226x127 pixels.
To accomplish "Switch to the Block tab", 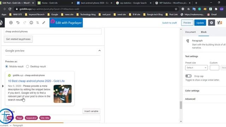I will point(204,32).
